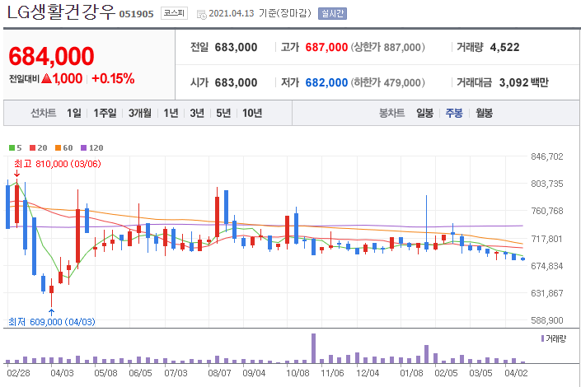This screenshot has width=581, height=387.
Task: Click the 거래량 value 4,522
Action: point(504,48)
